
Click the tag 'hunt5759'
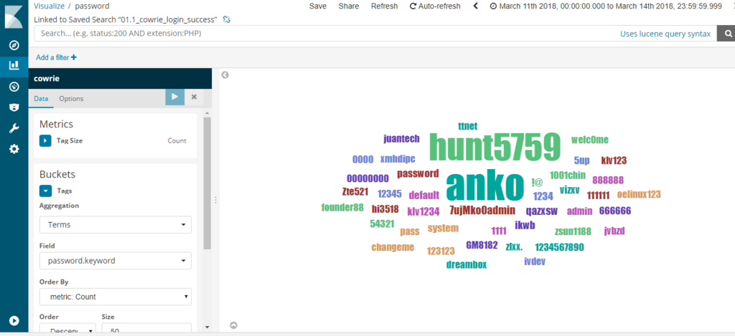[x=495, y=146]
